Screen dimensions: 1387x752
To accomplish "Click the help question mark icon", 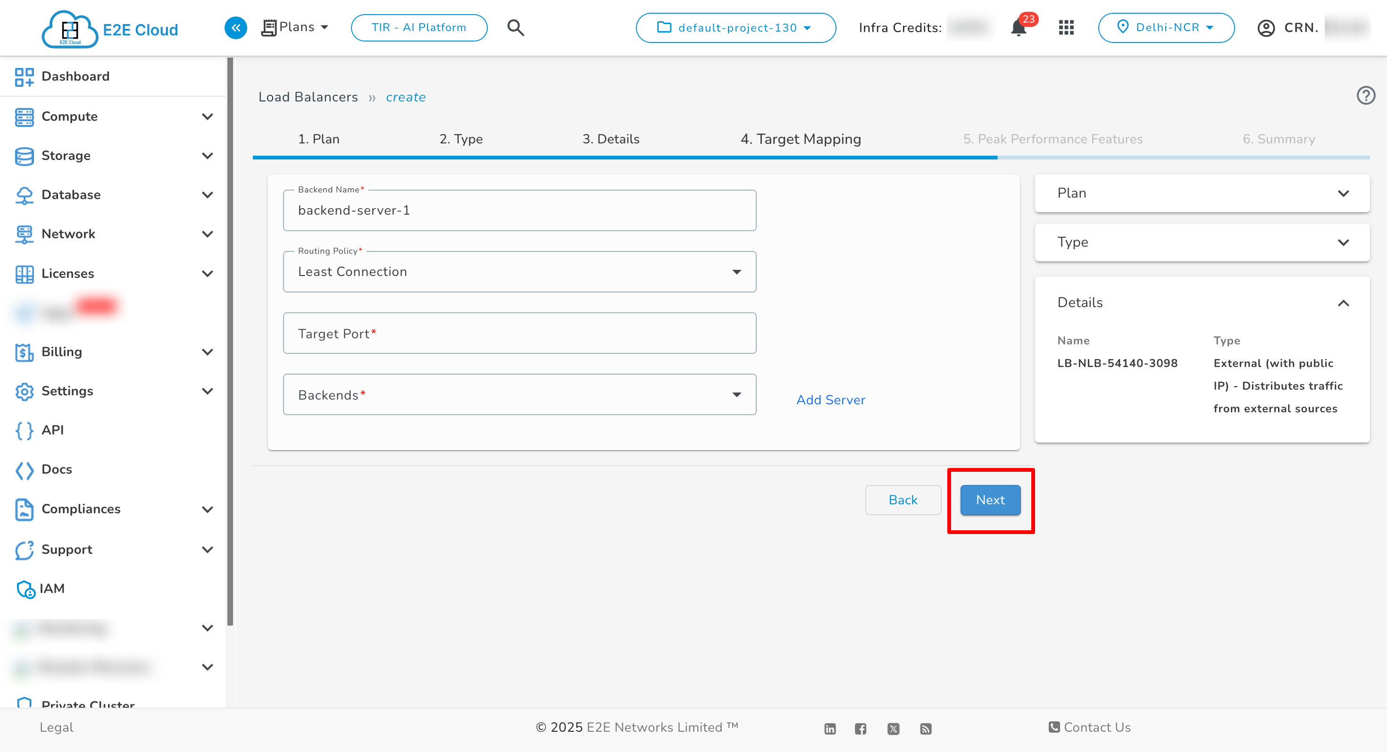I will (x=1365, y=96).
